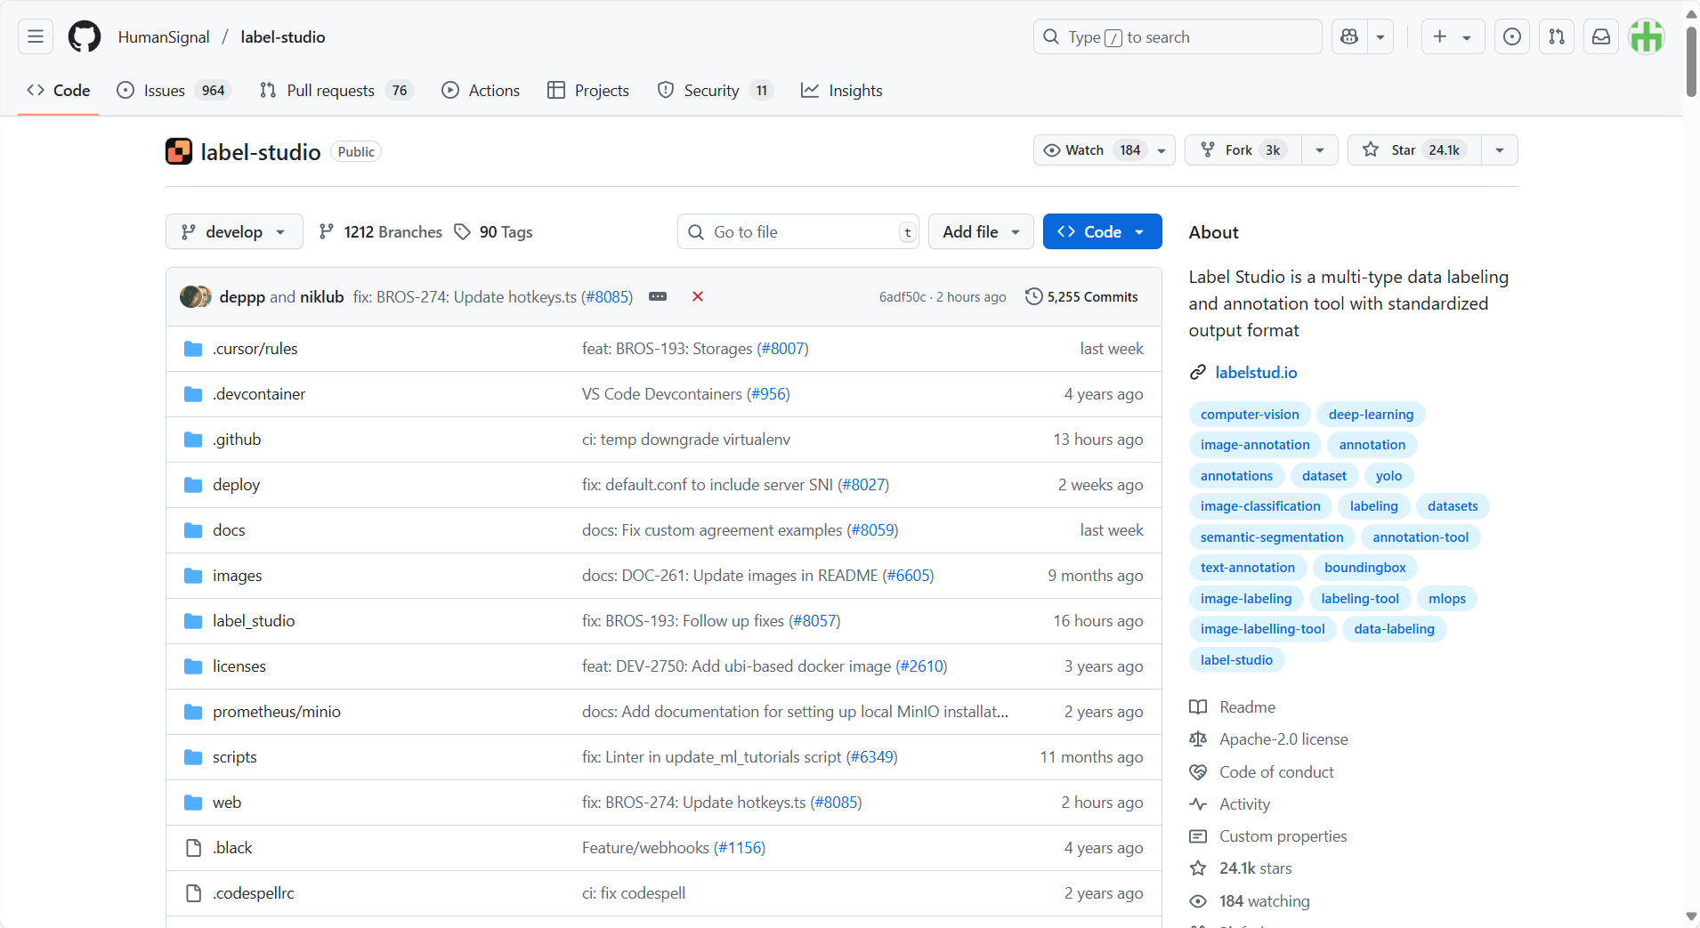Open the Watch notification options
This screenshot has width=1700, height=928.
[1104, 149]
